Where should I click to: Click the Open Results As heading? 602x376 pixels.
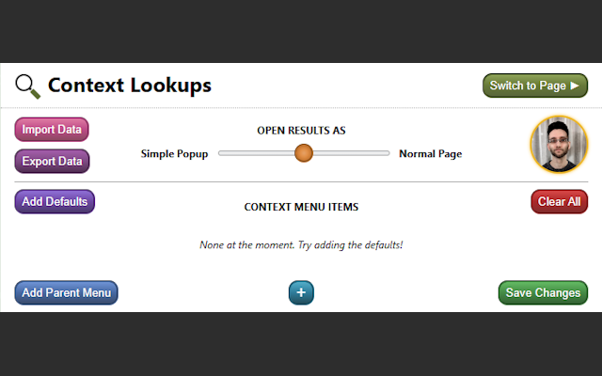point(301,131)
